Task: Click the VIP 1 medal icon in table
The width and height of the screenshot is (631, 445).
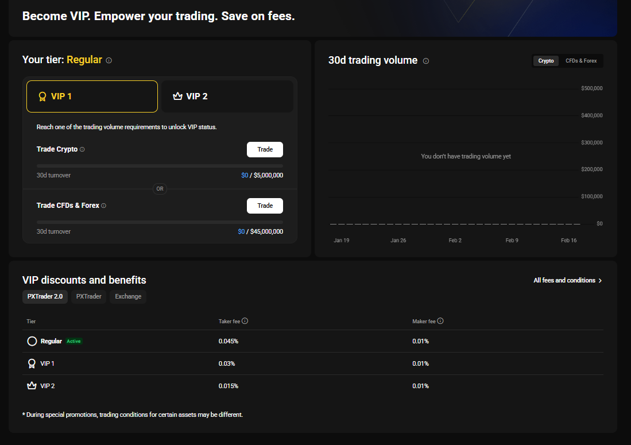Action: pos(32,363)
